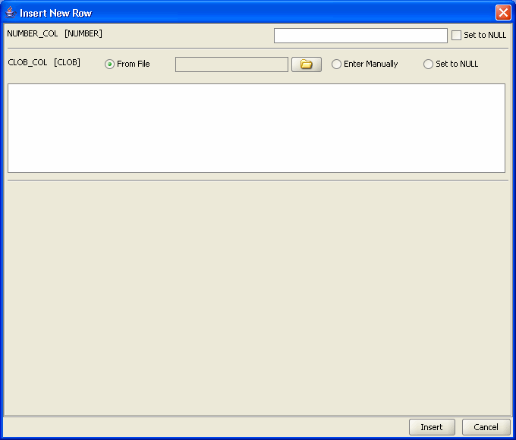Click inside the large CLOB text area
Screen dimensions: 516x440
pyautogui.click(x=256, y=128)
